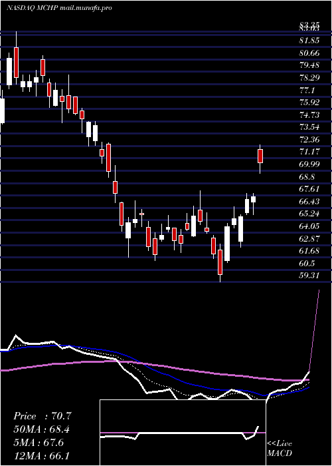This screenshot has width=332, height=466.
Task: Click the latest red candlestick near 71.17
Action: click(260, 156)
